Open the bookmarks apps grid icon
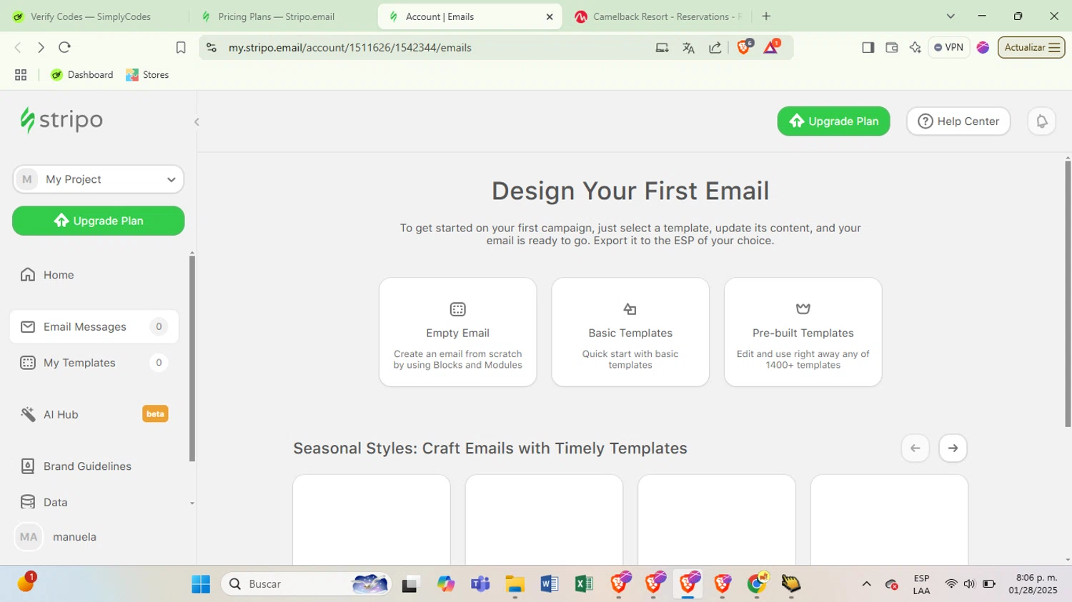1072x602 pixels. [x=21, y=75]
